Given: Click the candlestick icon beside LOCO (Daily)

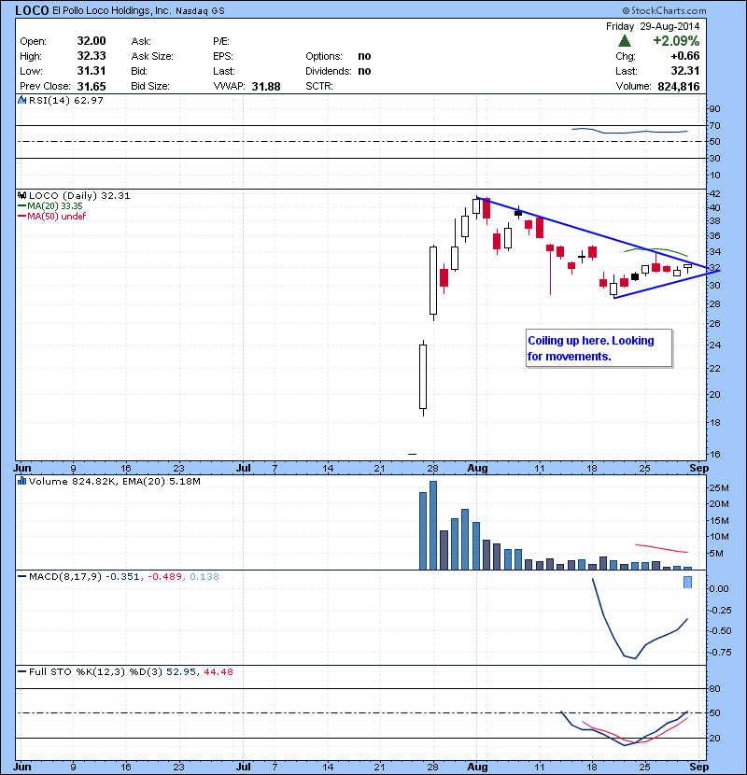Looking at the screenshot, I should coord(21,195).
